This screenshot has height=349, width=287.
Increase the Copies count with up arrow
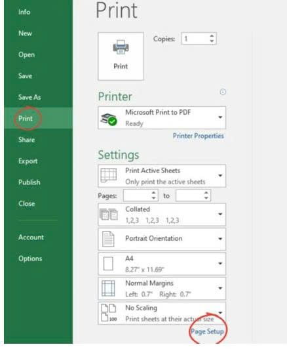tap(212, 36)
